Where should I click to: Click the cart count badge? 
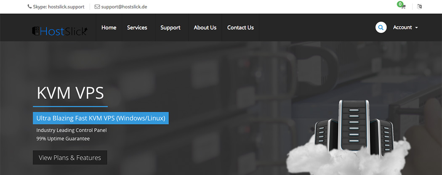click(x=399, y=4)
